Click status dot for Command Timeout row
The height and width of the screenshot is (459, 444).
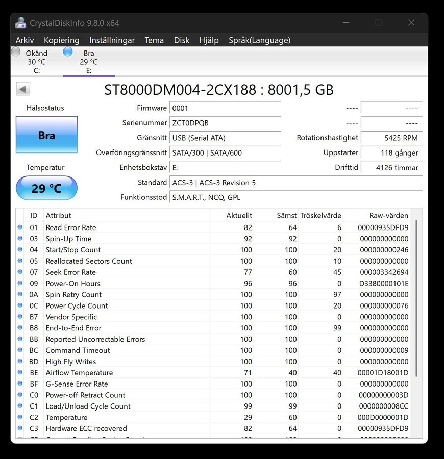[x=20, y=350]
